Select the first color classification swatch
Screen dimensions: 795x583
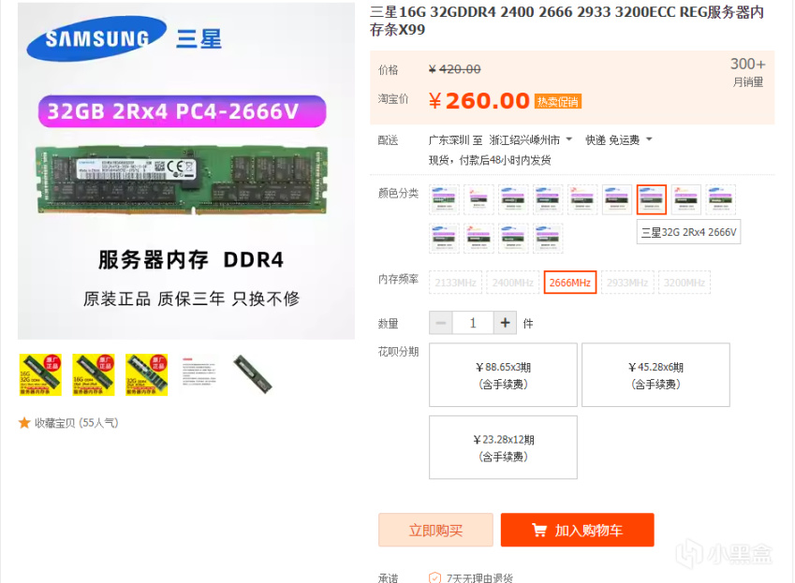[444, 199]
